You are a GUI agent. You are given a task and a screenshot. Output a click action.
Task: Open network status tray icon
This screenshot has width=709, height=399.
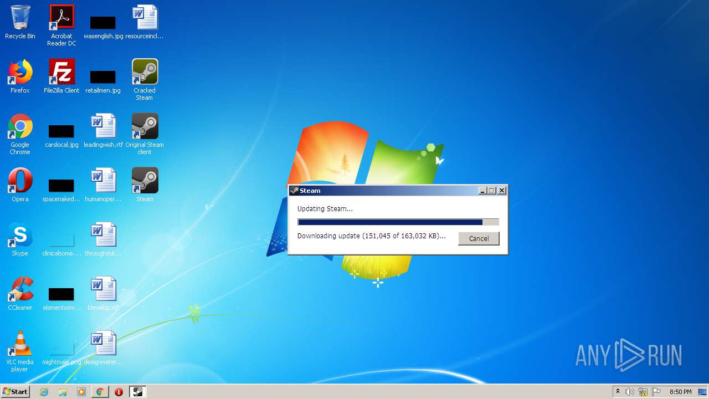[x=643, y=392]
